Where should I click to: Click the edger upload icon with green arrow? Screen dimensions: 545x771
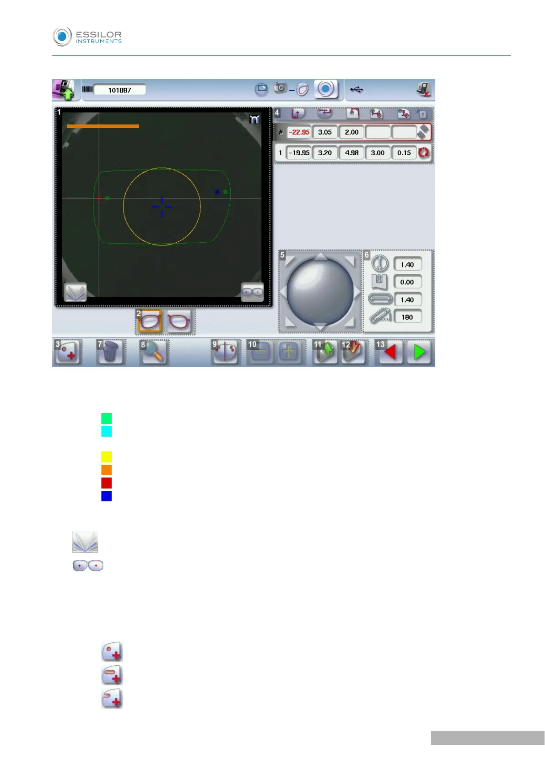tap(63, 90)
